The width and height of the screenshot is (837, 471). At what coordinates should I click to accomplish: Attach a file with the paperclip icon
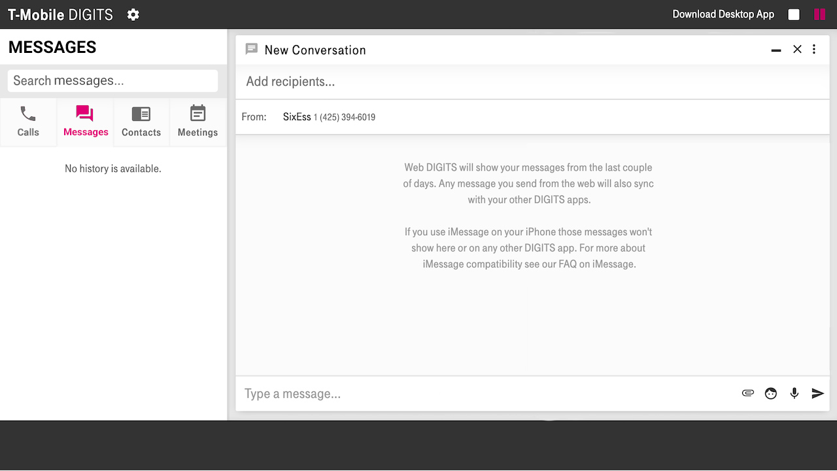(748, 393)
